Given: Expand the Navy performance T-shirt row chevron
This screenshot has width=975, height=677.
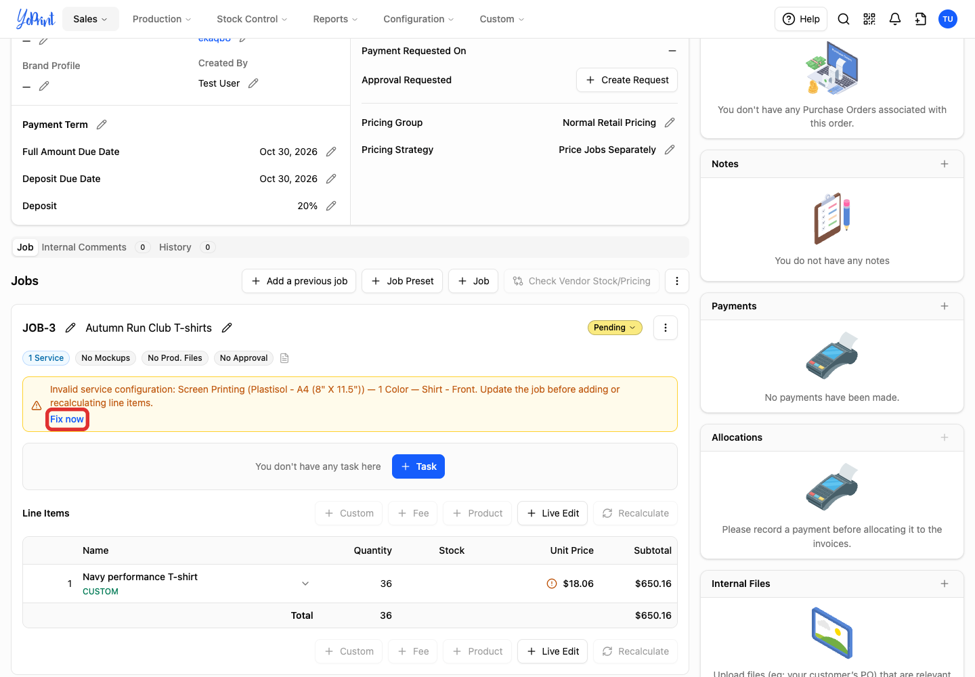Looking at the screenshot, I should [305, 584].
